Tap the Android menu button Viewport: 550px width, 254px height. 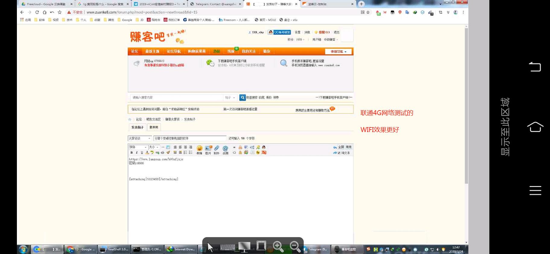click(535, 191)
